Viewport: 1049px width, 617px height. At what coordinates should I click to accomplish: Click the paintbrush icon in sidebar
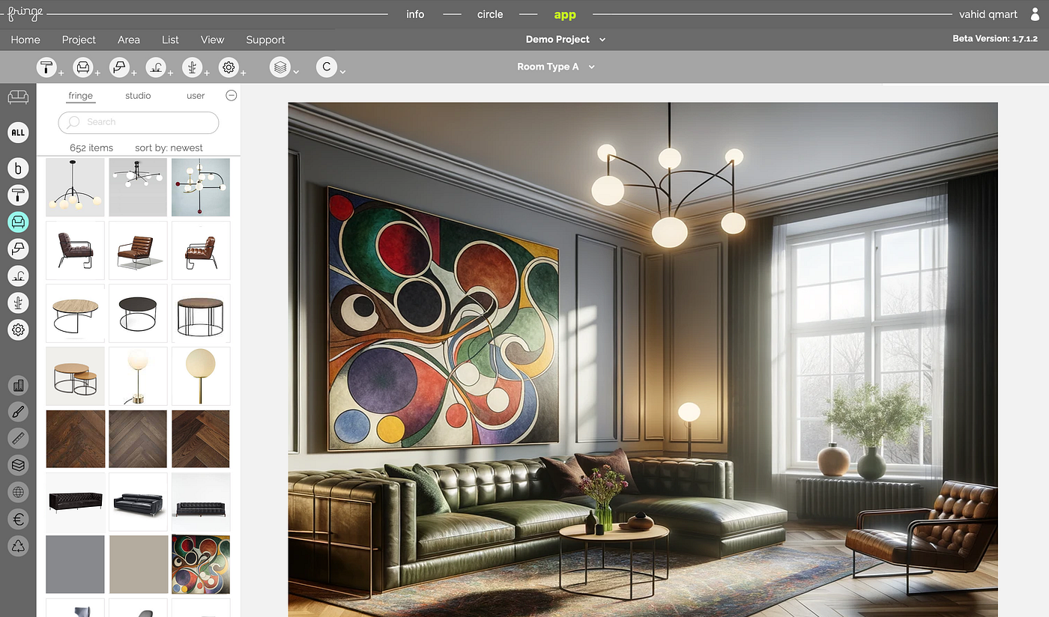click(x=18, y=412)
